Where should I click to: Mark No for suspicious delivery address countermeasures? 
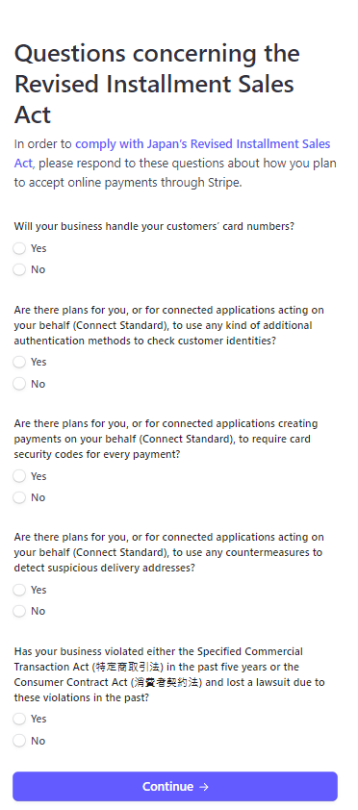19,611
